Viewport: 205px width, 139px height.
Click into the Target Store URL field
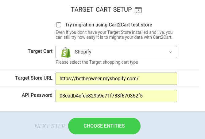[x=116, y=79]
